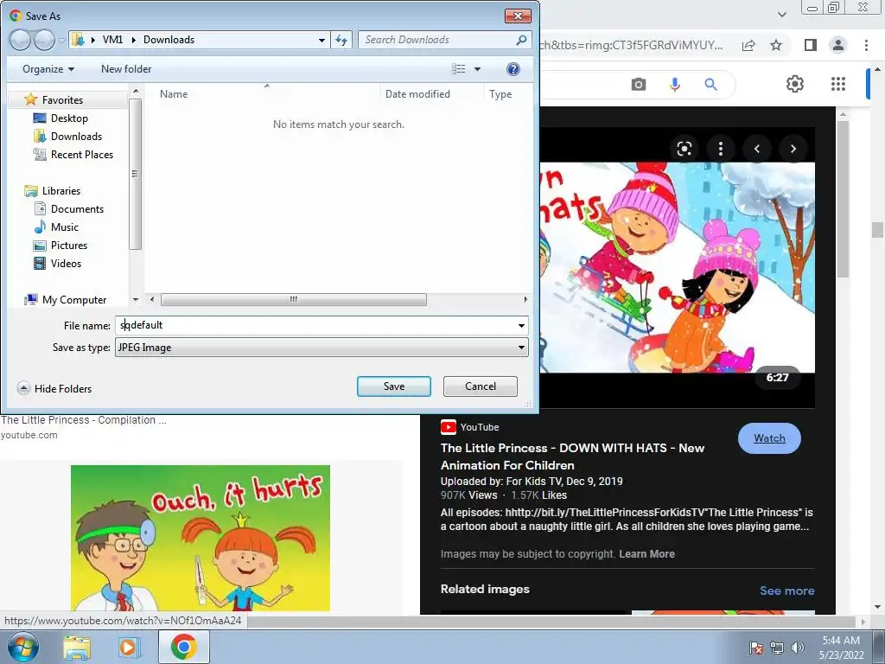Click the Save button in the dialog
This screenshot has width=885, height=664.
coord(393,386)
